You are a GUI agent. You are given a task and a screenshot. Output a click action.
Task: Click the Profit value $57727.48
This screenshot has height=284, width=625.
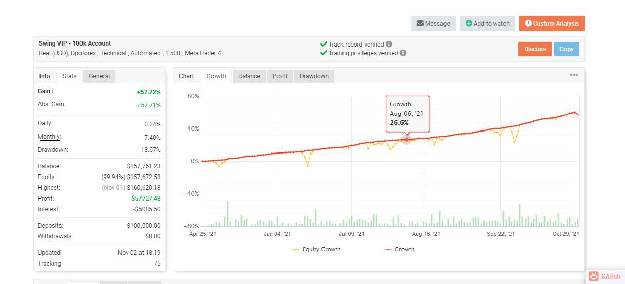point(146,199)
